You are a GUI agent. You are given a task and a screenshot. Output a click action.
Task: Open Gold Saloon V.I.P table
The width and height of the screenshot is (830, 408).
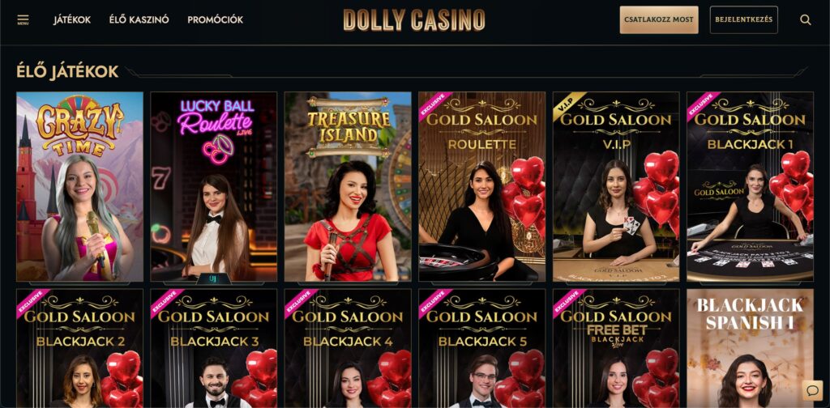pos(616,186)
